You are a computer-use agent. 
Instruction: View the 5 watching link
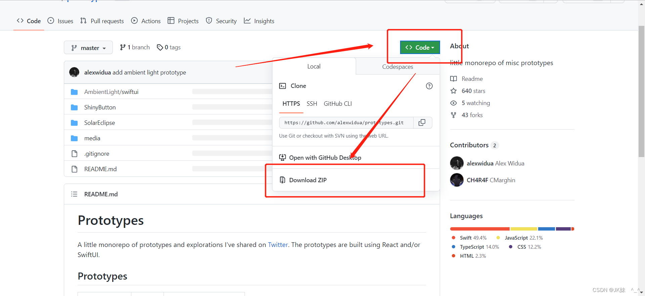pos(476,103)
